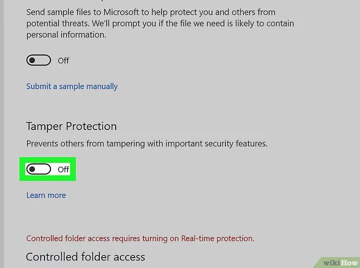Click the Send sample files paragraph

coord(160,23)
